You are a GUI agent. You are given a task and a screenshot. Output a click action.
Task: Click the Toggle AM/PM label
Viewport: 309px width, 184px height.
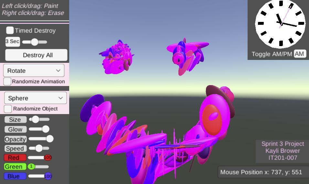(272, 54)
